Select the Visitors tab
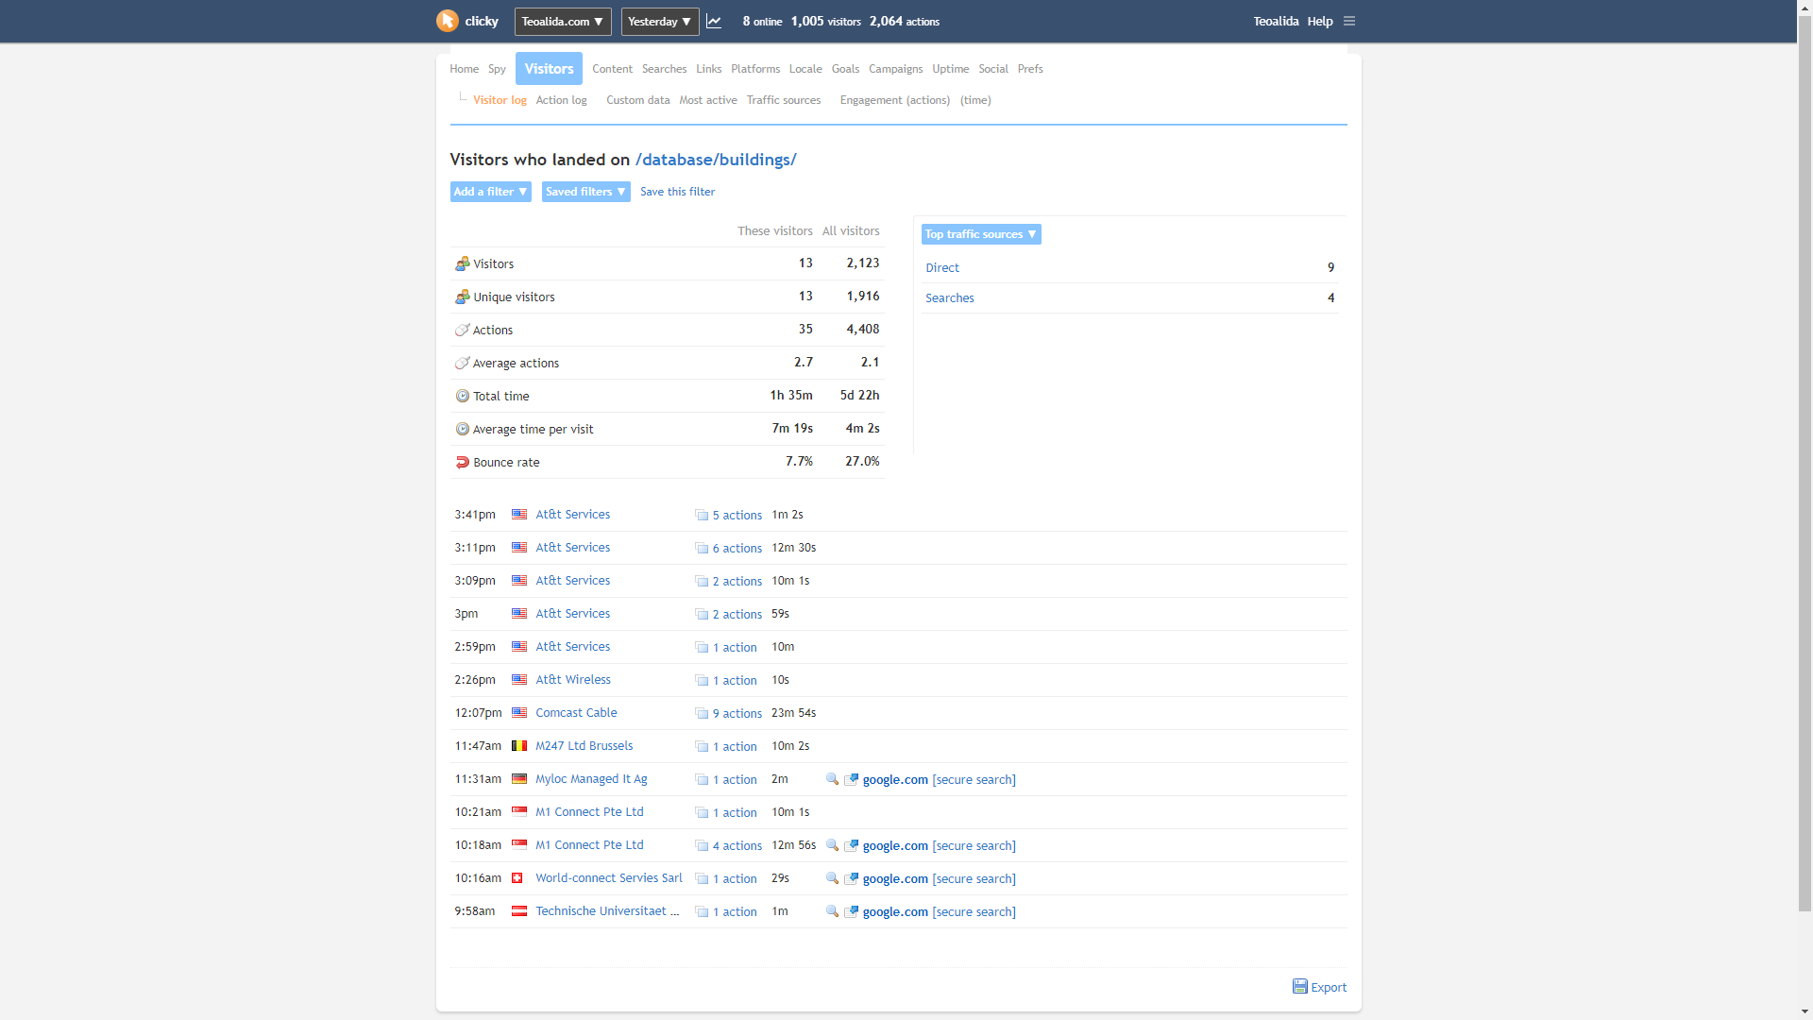1813x1020 pixels. click(x=549, y=69)
